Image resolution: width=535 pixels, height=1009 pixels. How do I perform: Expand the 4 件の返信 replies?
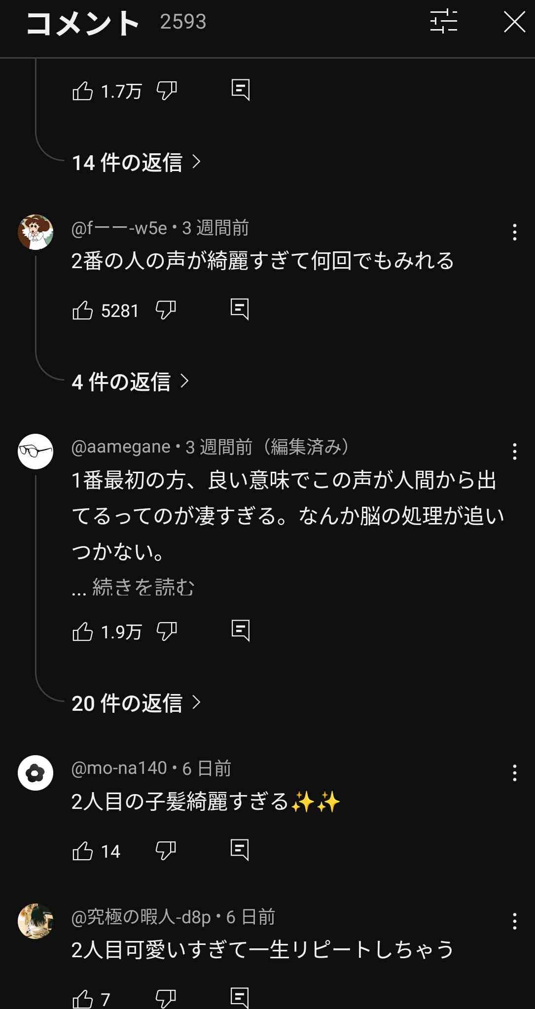pyautogui.click(x=130, y=382)
